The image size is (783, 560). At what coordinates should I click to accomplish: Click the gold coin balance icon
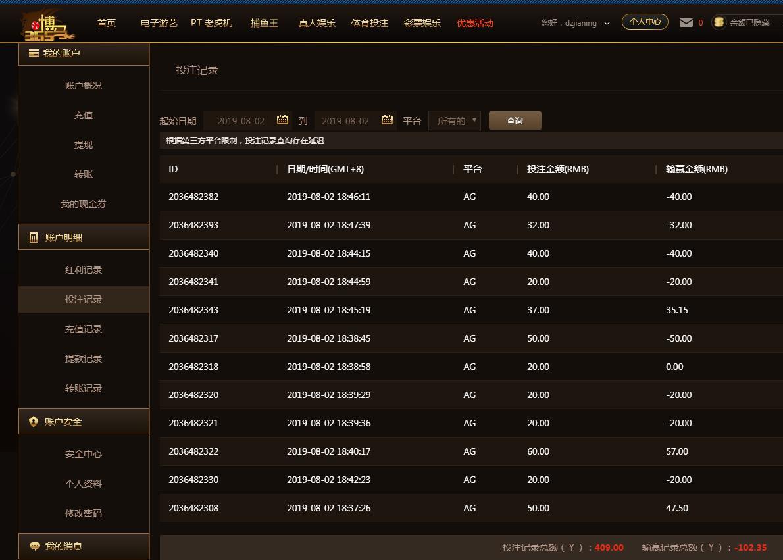pyautogui.click(x=719, y=22)
